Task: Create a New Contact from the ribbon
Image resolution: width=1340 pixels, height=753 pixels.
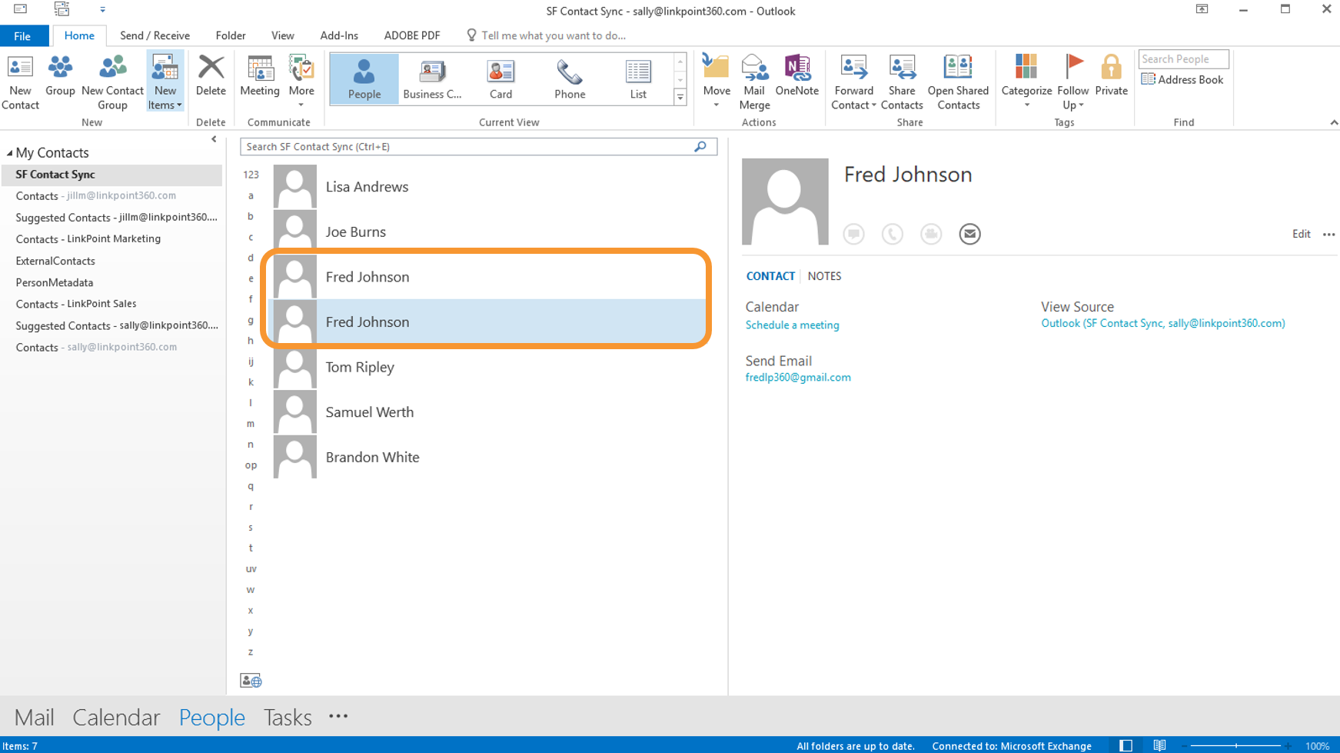Action: coord(20,82)
